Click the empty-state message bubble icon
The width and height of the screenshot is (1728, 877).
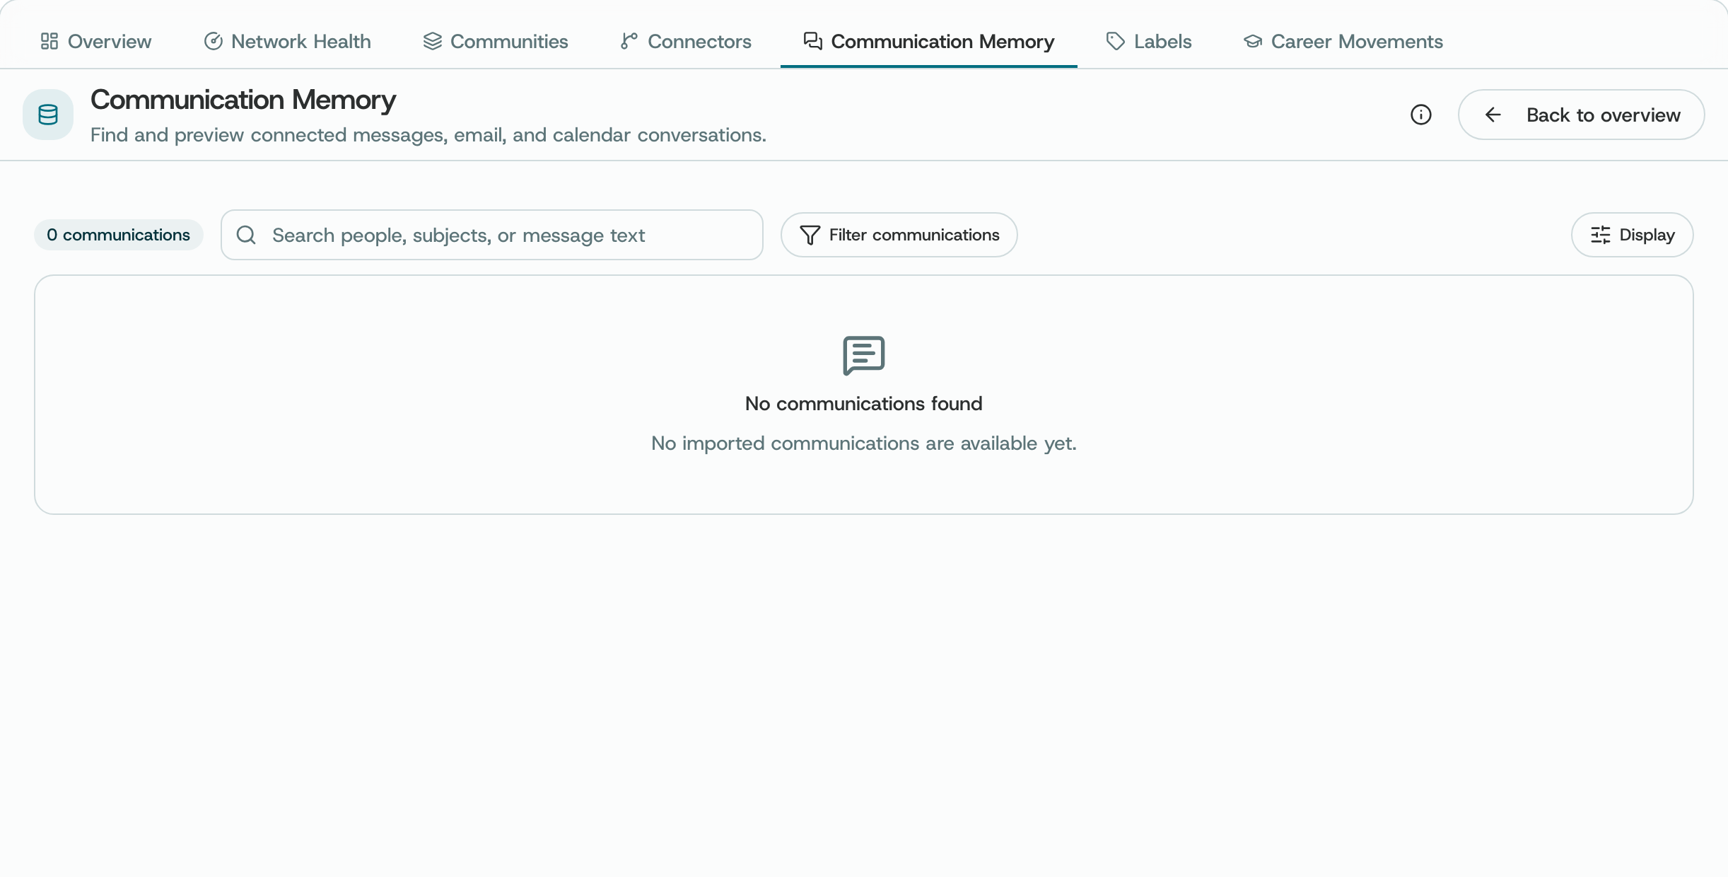864,355
